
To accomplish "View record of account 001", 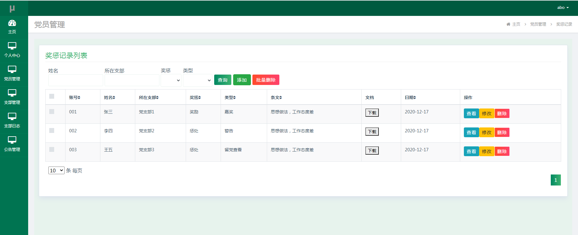I will [x=471, y=113].
